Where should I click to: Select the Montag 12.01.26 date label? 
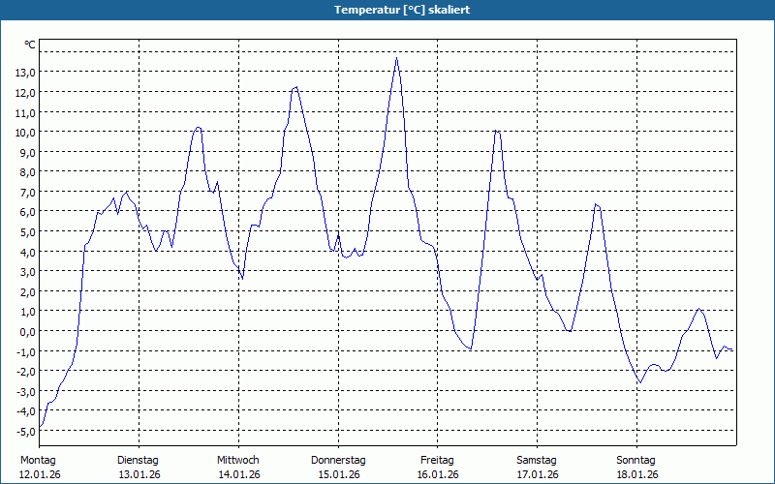(39, 468)
